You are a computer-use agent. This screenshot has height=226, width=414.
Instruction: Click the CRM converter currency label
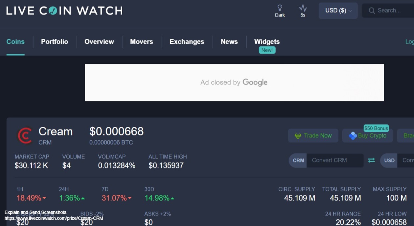coord(298,160)
